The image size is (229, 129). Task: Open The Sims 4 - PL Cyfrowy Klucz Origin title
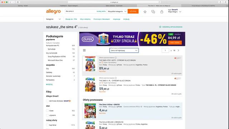point(114,81)
